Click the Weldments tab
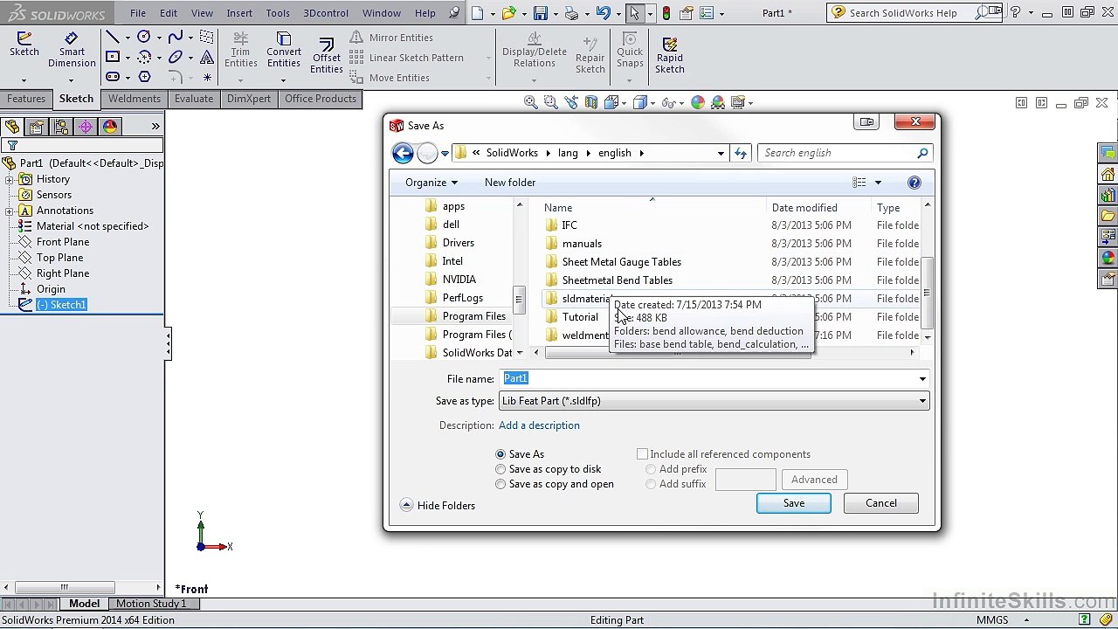This screenshot has width=1118, height=629. (x=135, y=99)
